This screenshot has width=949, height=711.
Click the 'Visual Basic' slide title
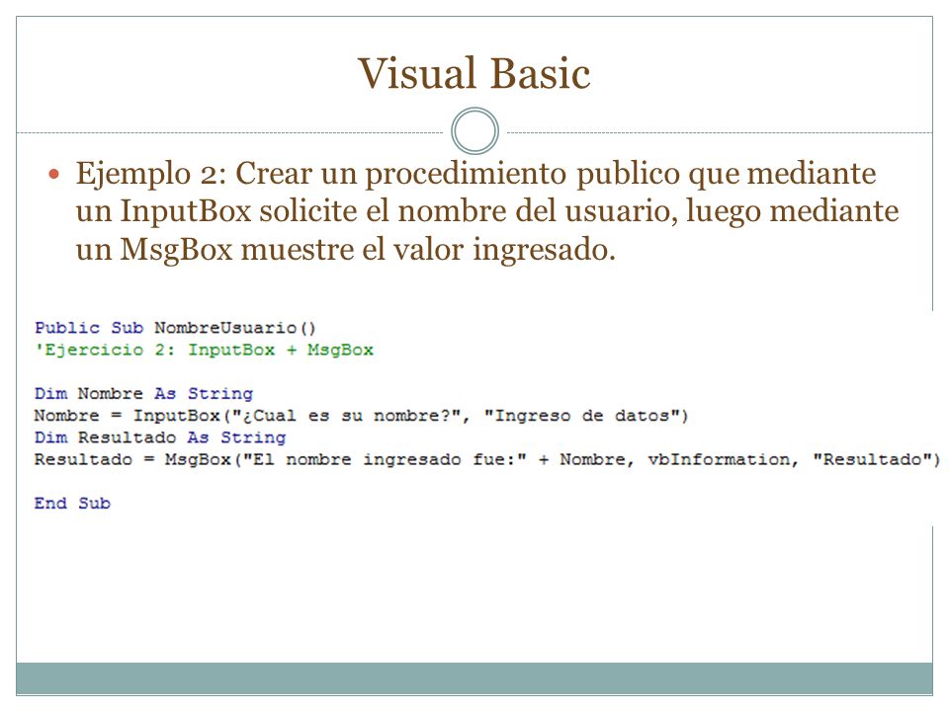[x=474, y=74]
